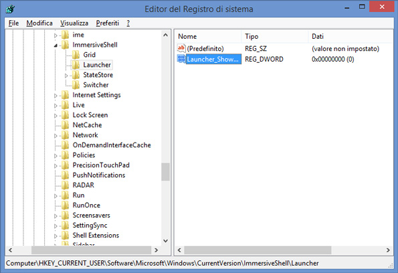Click the values pane right scroll arrow
The image size is (398, 273).
pos(388,250)
